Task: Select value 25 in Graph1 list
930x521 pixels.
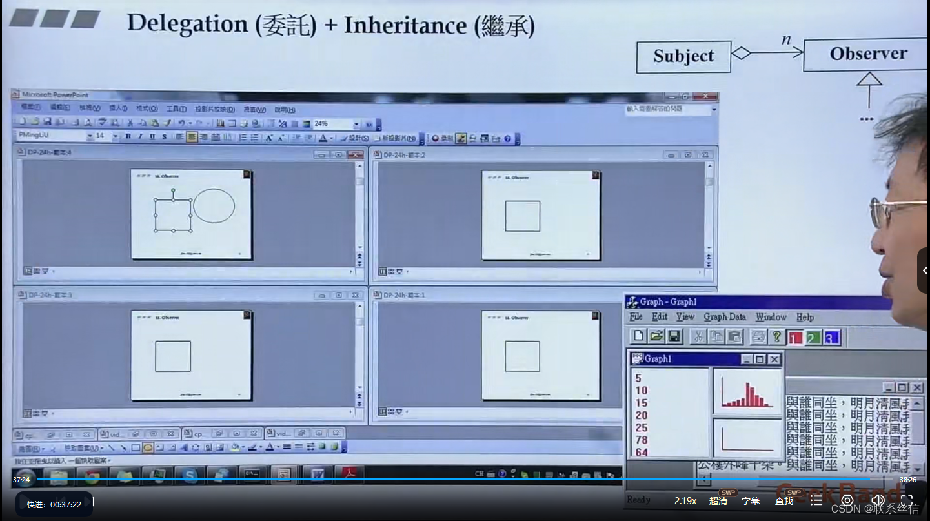Action: click(642, 427)
